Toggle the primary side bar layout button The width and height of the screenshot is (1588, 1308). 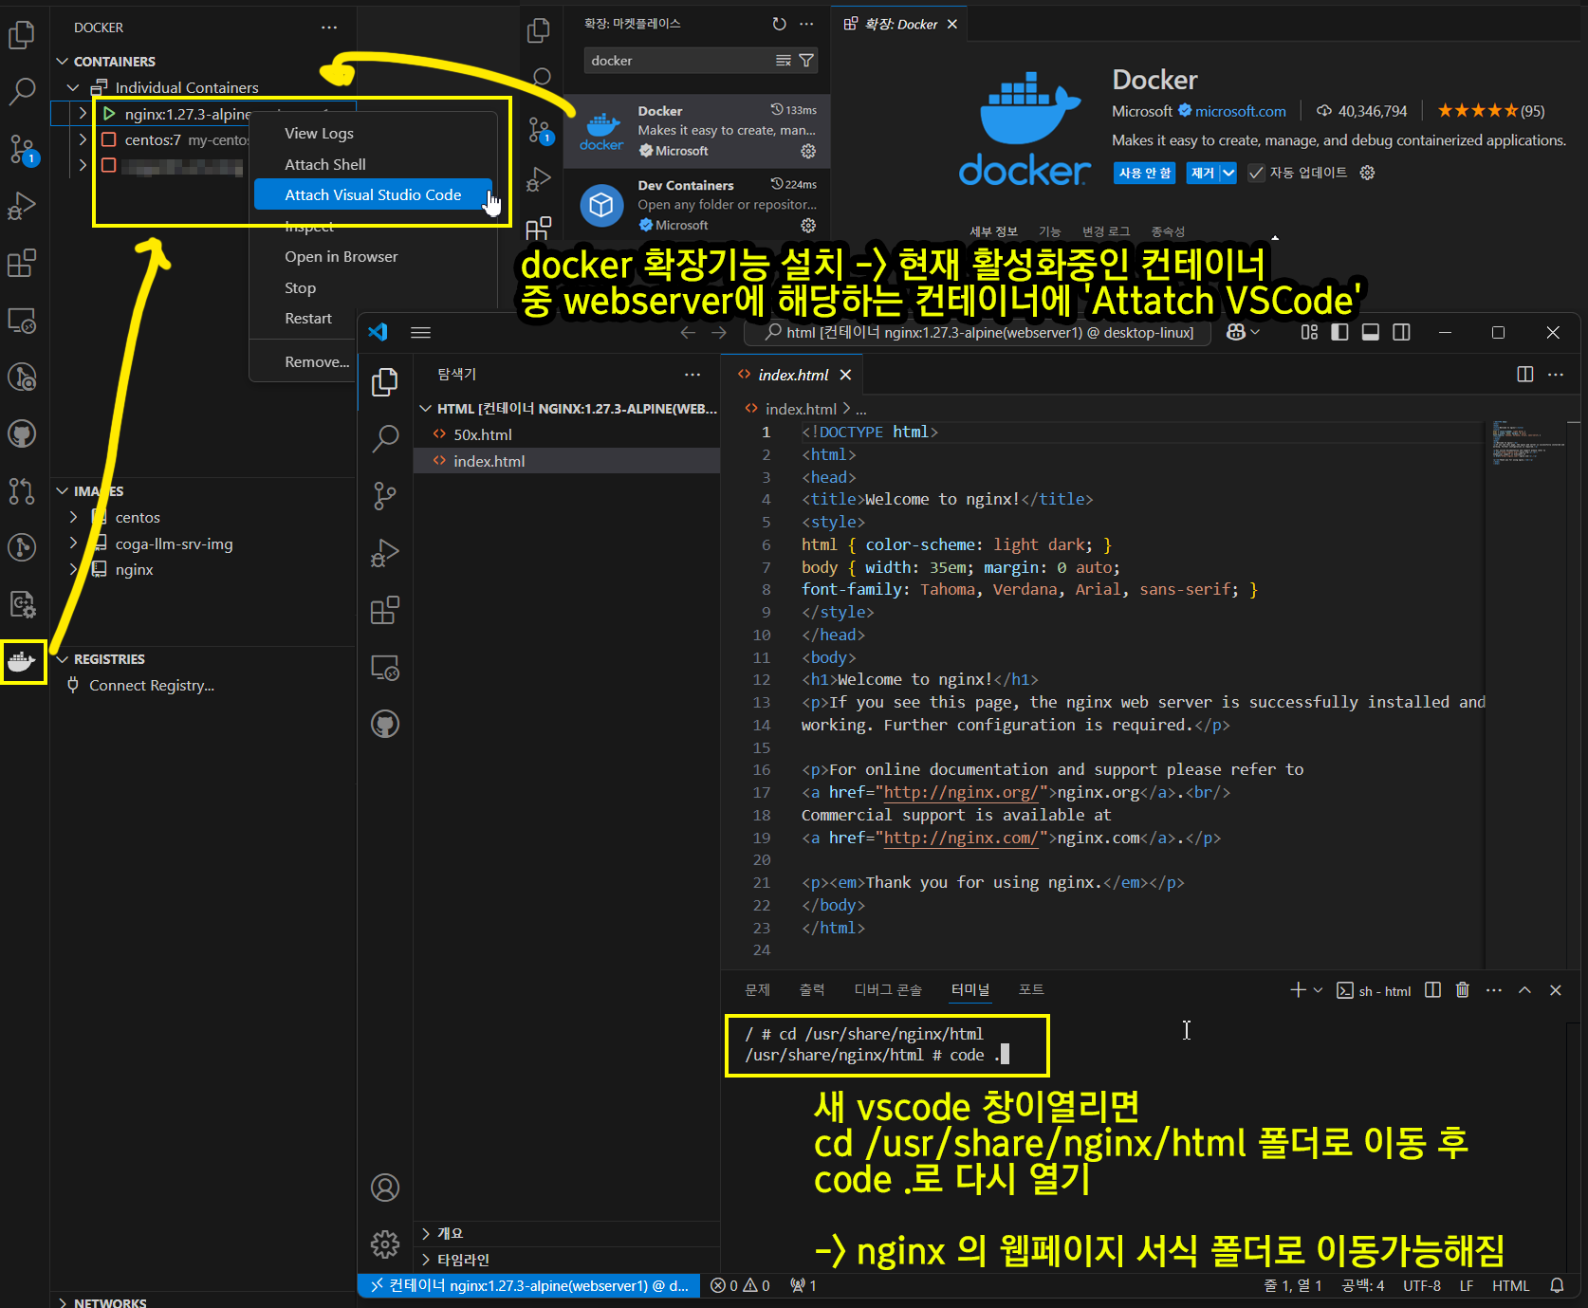[1340, 332]
